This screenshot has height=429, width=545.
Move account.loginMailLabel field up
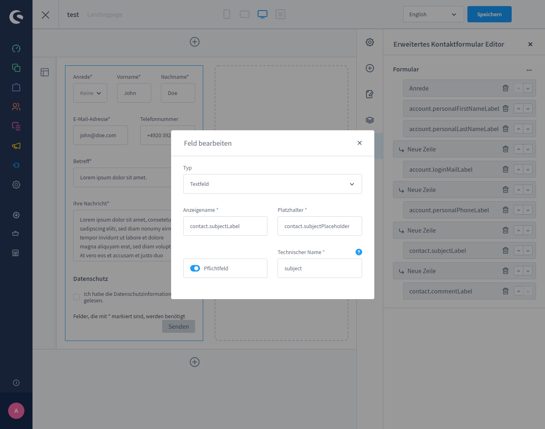[519, 169]
